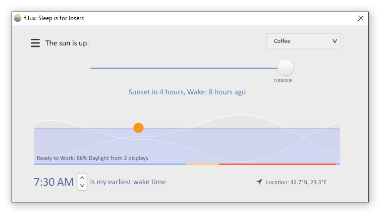Click the 7:30 AM wake time
This screenshot has height=217, width=381.
53,182
